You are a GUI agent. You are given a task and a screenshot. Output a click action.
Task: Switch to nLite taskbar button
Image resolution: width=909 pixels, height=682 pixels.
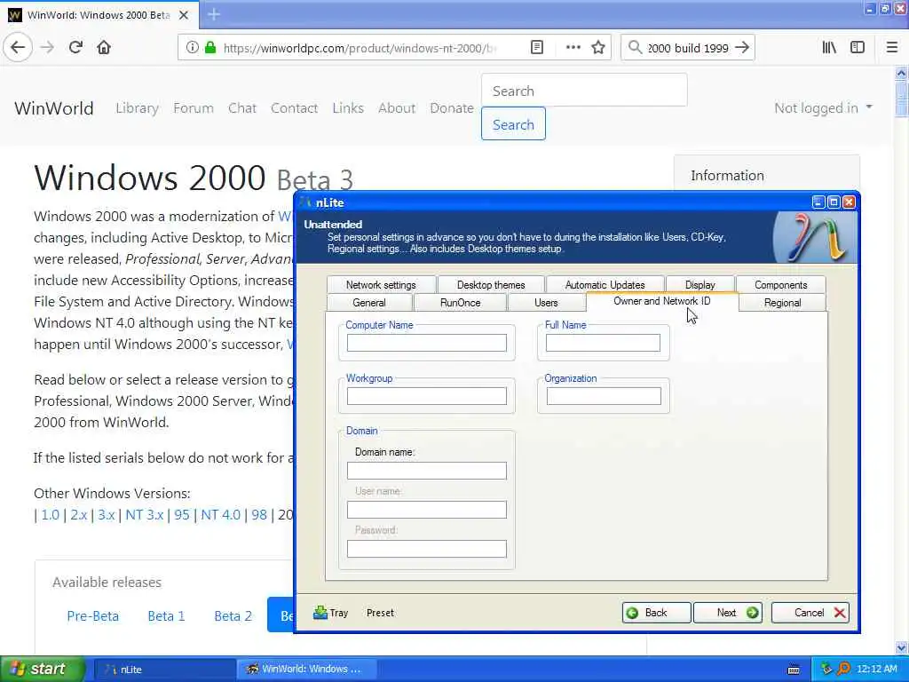click(x=163, y=670)
